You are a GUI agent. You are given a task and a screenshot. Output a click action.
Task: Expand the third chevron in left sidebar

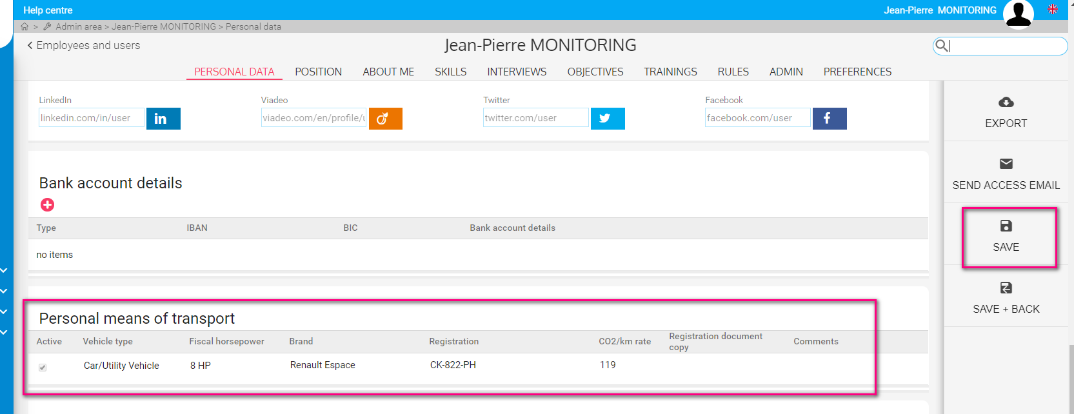(4, 312)
